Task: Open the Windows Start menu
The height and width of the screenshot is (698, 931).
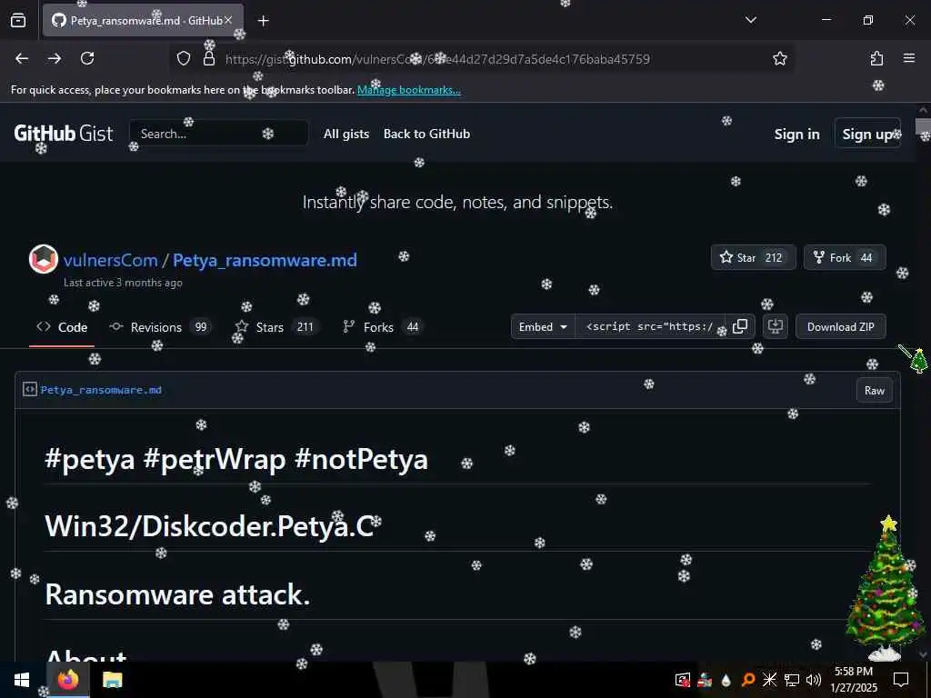Action: [22, 680]
